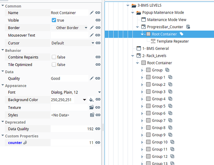214x165 pixels.
Task: Click the binding link icon for Styles
Action: (x=98, y=115)
